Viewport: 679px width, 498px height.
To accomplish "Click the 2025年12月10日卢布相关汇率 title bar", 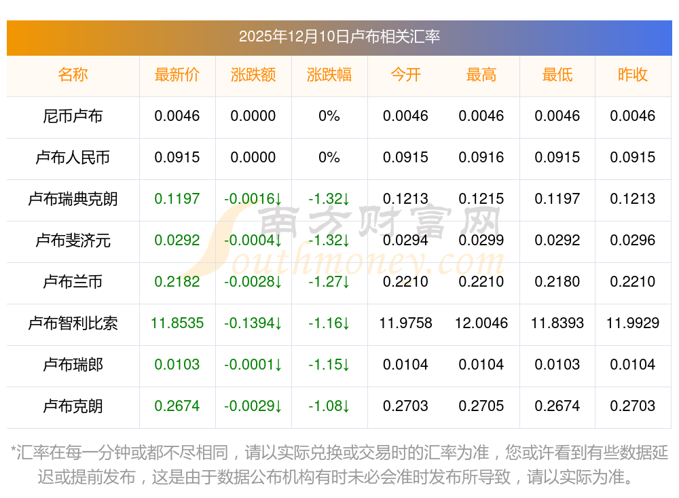I will [339, 37].
